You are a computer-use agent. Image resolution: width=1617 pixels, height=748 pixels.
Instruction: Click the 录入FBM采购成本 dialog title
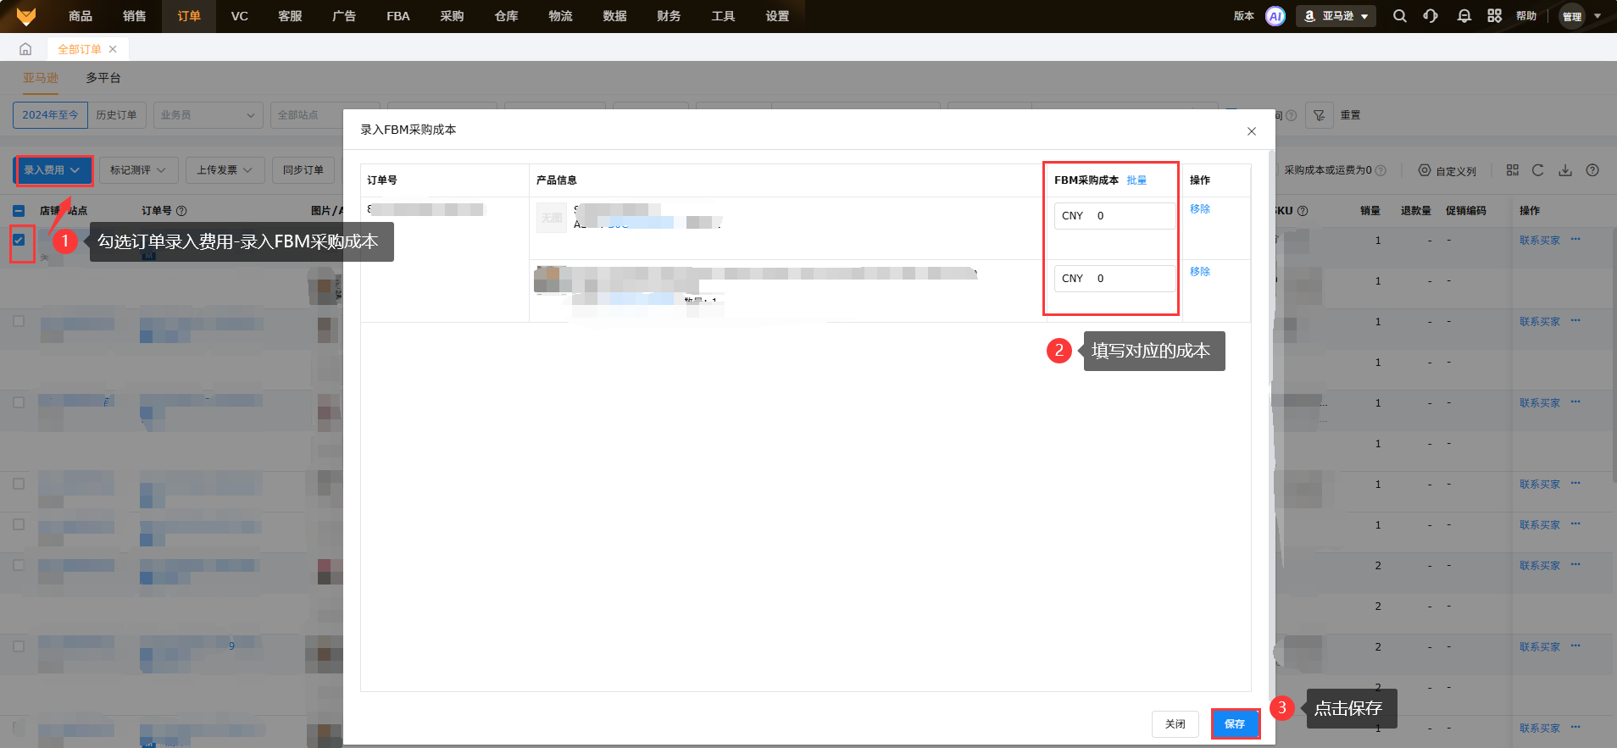(408, 130)
